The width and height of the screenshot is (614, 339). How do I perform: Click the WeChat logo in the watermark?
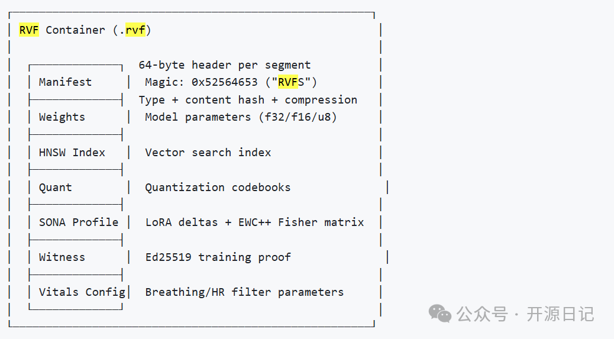click(x=440, y=314)
